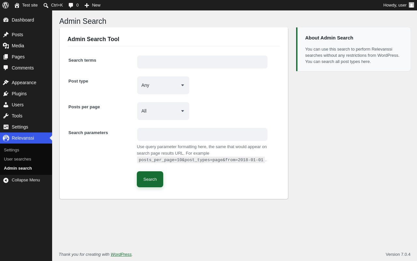Click the example query parameter code text

(201, 160)
